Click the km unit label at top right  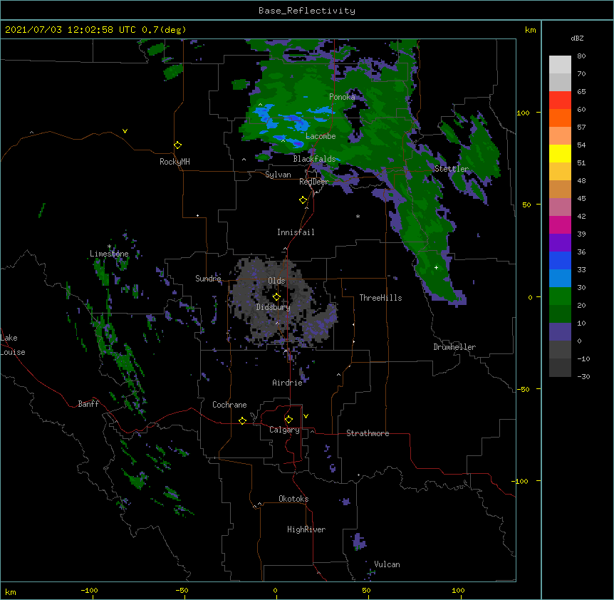coord(530,30)
